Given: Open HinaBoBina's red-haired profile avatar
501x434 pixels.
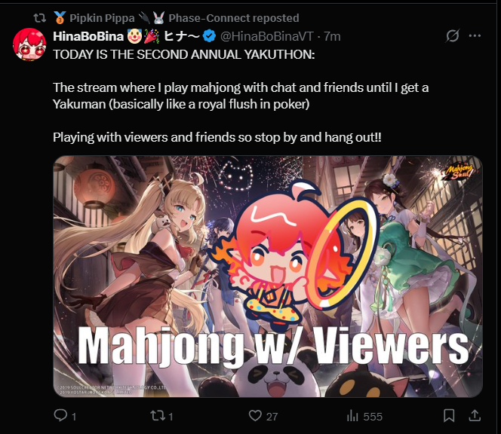Looking at the screenshot, I should pyautogui.click(x=29, y=44).
